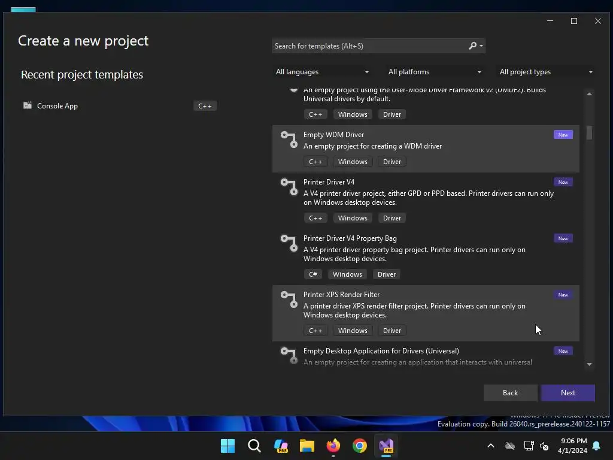Click the scroll down arrow of template list

tap(589, 364)
